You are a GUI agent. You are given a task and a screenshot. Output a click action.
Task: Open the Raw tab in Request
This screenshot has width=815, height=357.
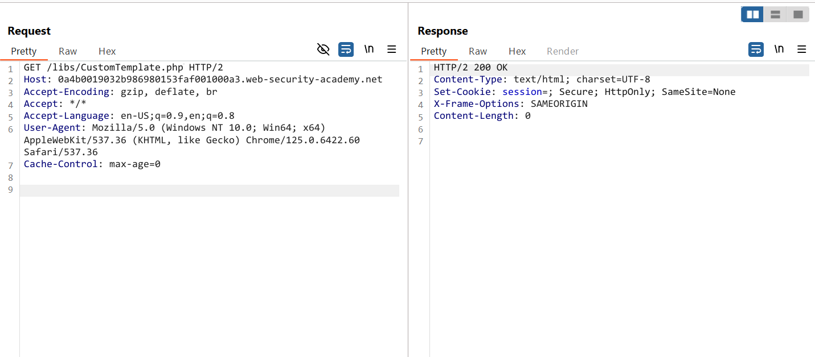(x=68, y=51)
